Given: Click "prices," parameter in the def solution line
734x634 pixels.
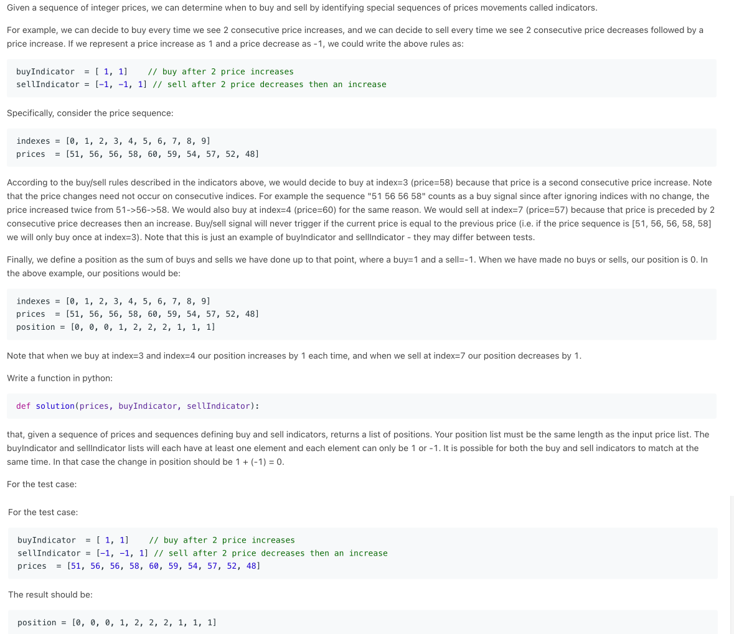Looking at the screenshot, I should (x=96, y=406).
